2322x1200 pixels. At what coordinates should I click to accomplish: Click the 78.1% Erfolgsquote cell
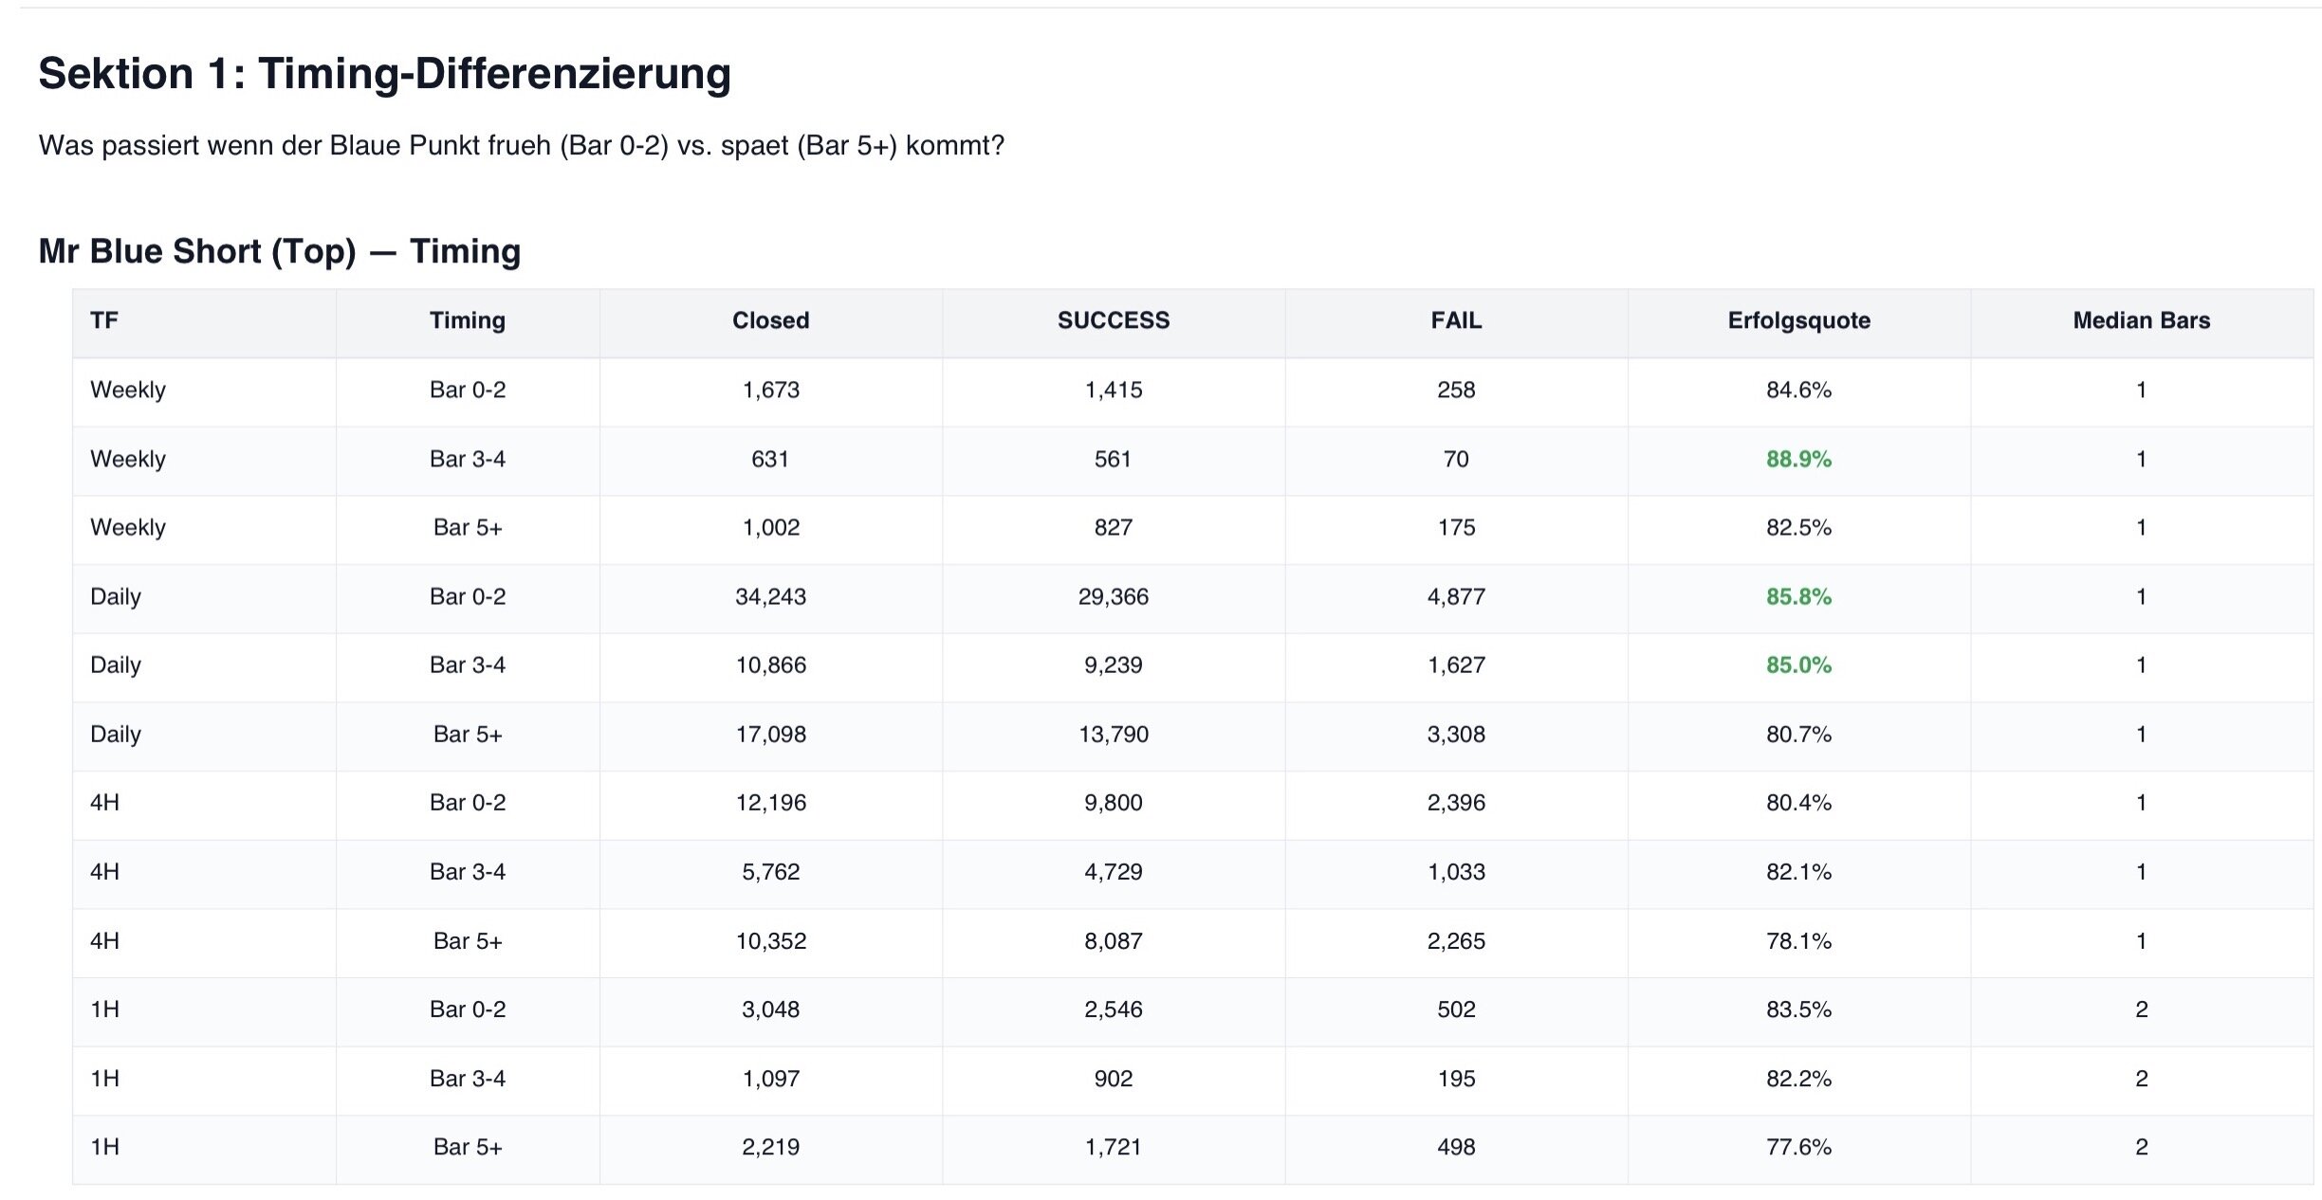click(1798, 940)
